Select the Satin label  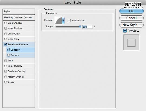click(x=10, y=61)
